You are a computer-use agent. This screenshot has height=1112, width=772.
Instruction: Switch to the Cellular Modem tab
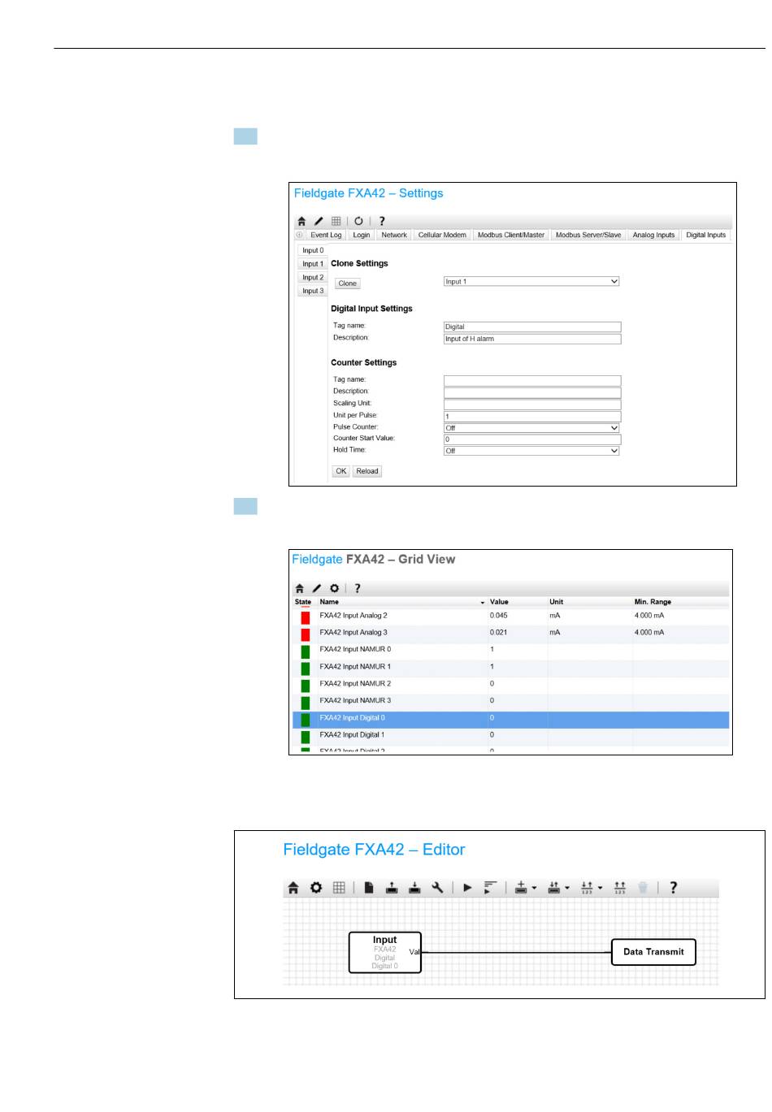click(442, 235)
